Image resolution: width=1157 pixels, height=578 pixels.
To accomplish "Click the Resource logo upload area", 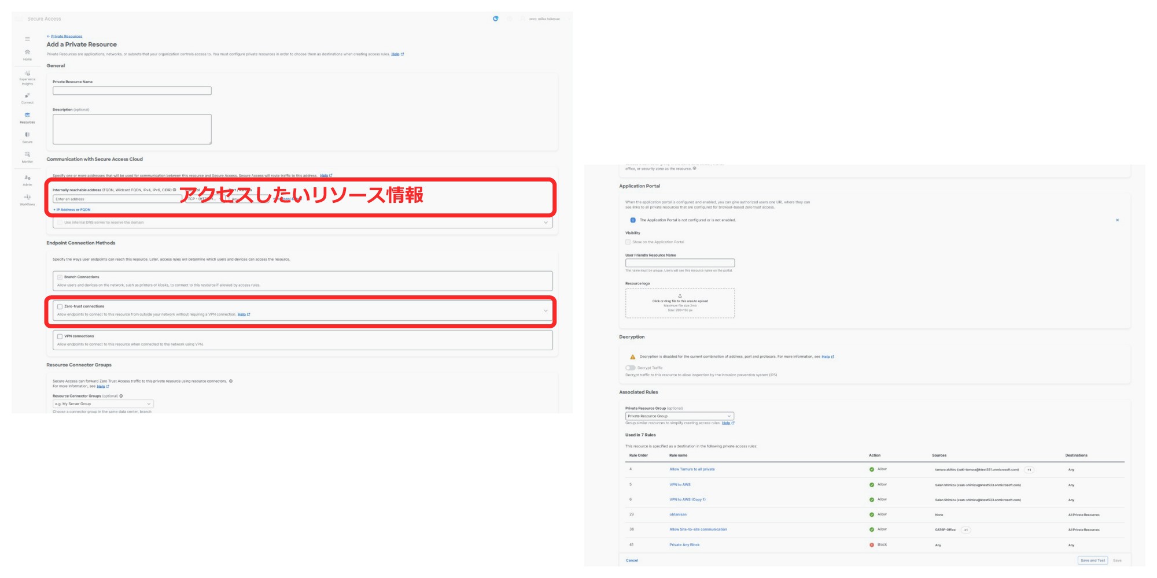I will click(x=680, y=303).
